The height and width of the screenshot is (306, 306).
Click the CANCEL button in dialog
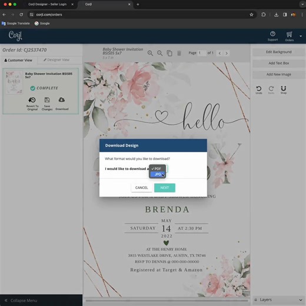point(141,188)
